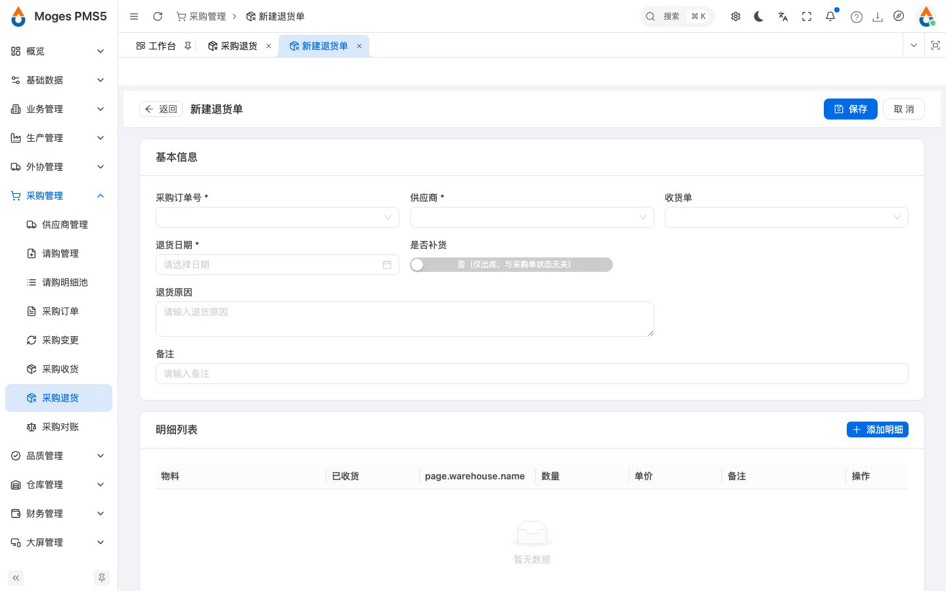
Task: Open the 搜索 search box
Action: point(677,16)
